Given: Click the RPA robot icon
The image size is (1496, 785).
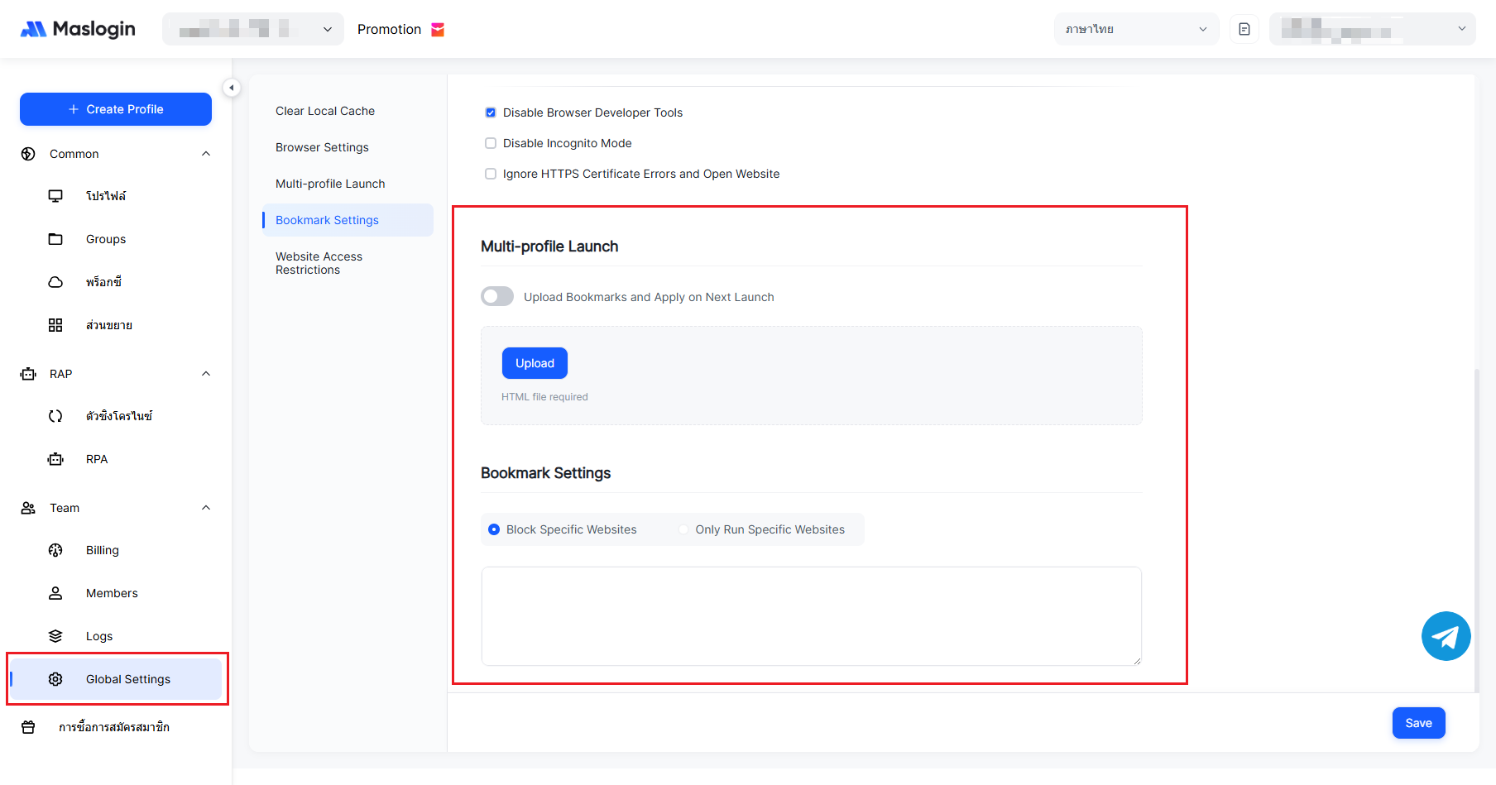Looking at the screenshot, I should [x=55, y=459].
